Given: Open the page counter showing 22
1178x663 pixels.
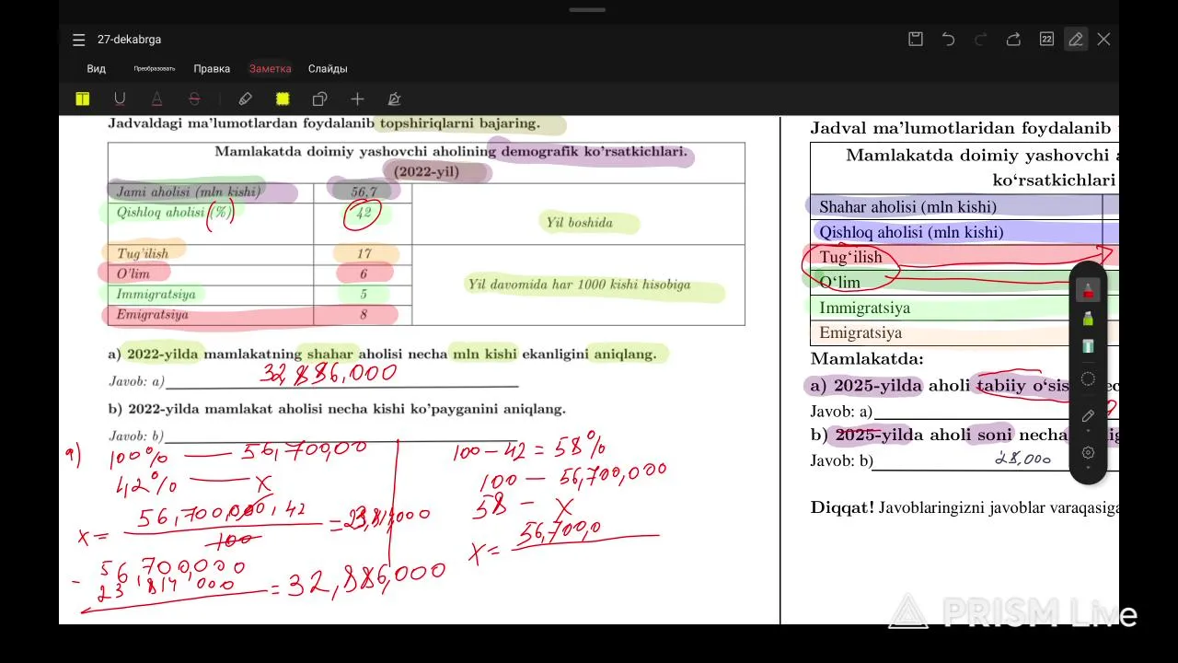Looking at the screenshot, I should (x=1046, y=39).
